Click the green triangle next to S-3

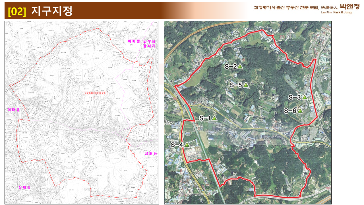click(305, 97)
